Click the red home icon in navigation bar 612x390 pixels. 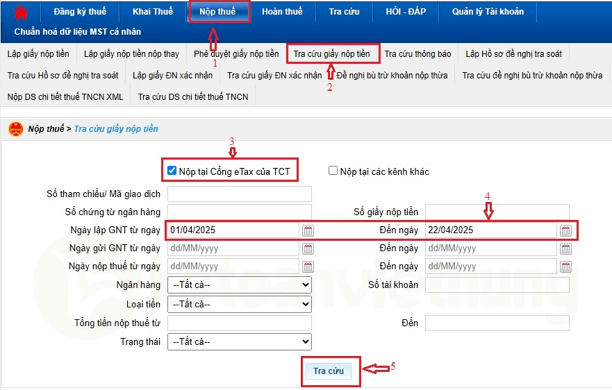point(22,12)
